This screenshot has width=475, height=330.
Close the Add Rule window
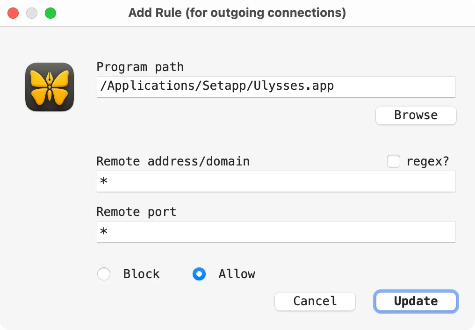(x=13, y=13)
